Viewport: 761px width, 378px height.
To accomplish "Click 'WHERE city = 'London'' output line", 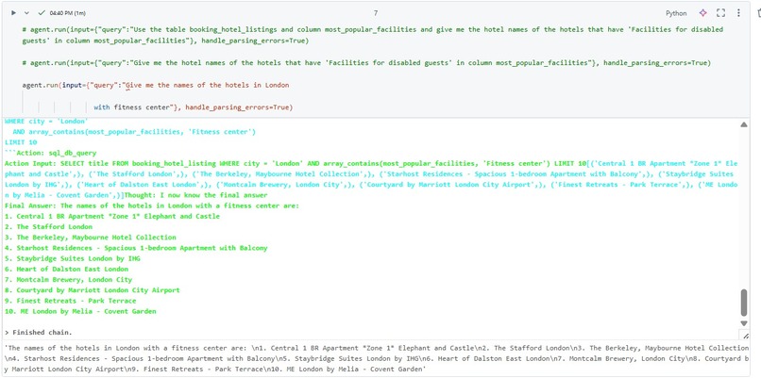I will tap(46, 122).
